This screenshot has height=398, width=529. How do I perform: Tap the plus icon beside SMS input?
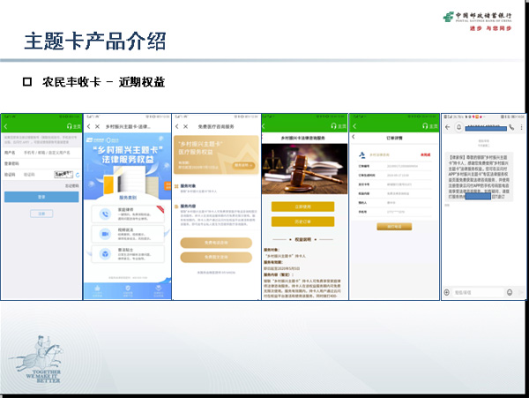pos(449,291)
